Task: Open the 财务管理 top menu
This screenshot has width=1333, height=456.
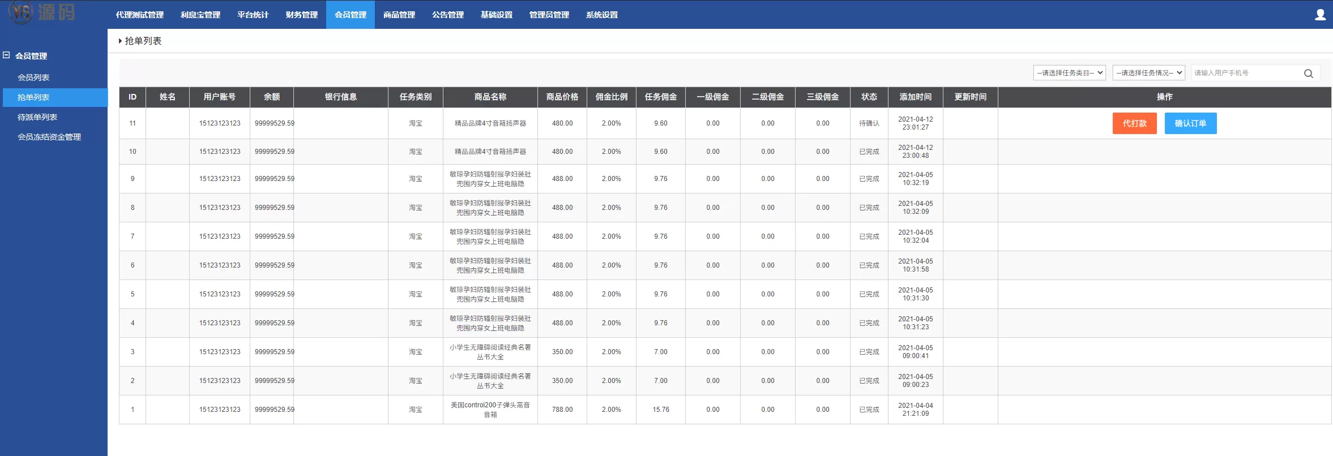Action: point(301,15)
